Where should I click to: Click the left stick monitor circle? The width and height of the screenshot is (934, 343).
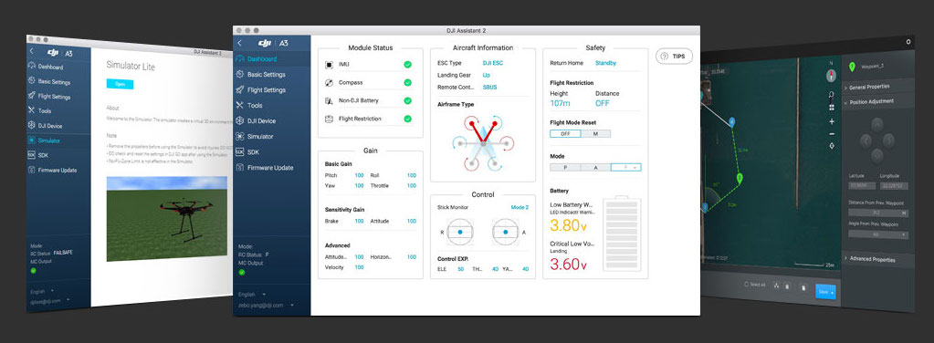click(460, 232)
